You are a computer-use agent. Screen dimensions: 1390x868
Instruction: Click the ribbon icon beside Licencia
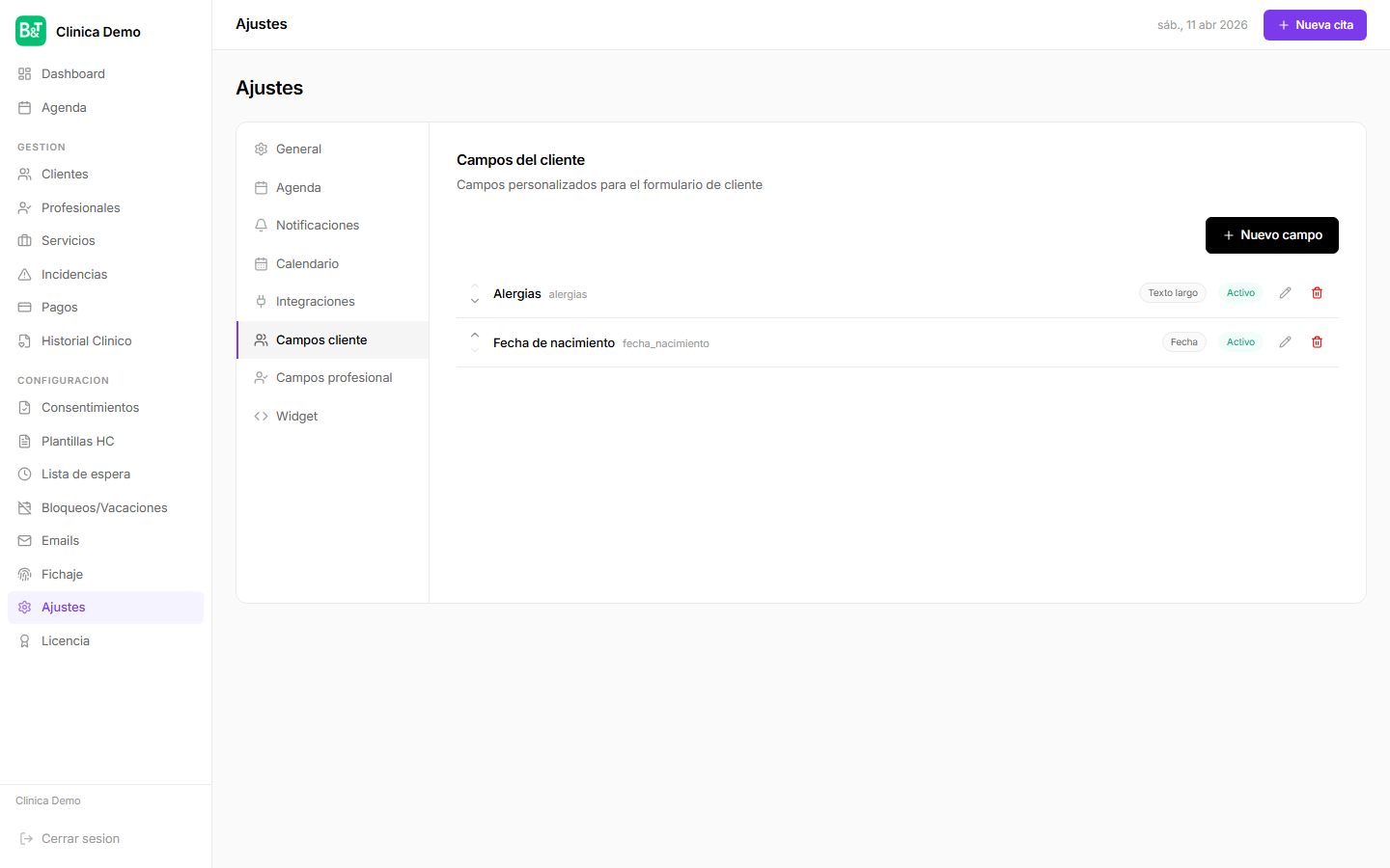[25, 641]
